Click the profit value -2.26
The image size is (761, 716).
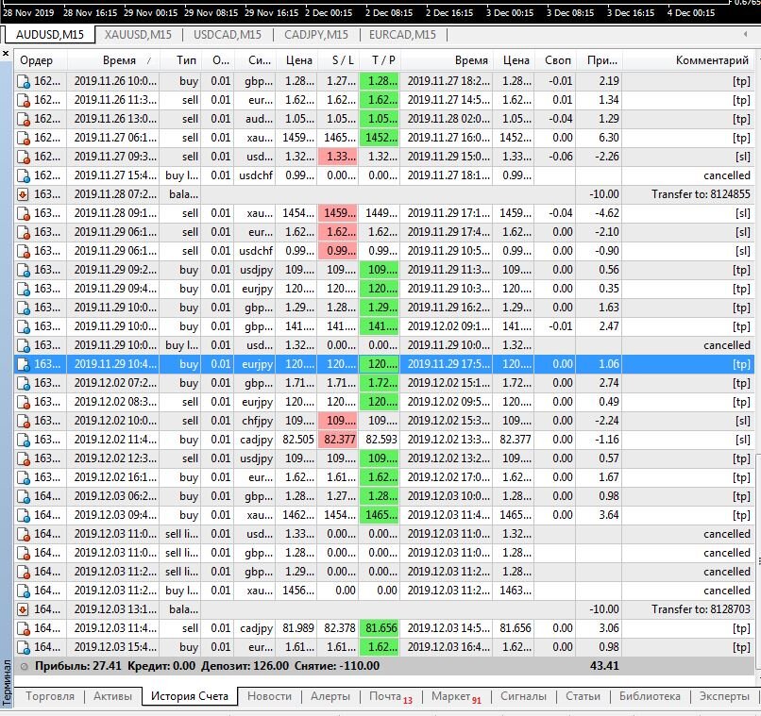click(x=607, y=157)
